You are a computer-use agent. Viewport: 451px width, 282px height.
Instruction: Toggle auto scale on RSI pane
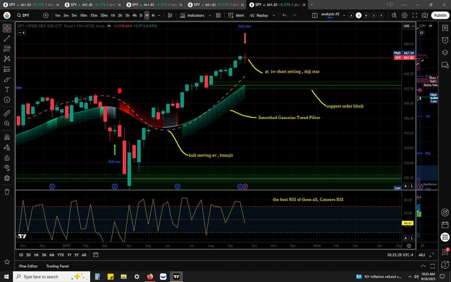coord(405,238)
